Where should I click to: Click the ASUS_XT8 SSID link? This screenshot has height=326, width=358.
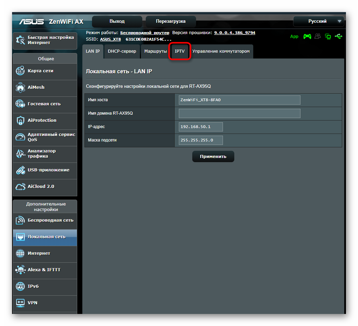[111, 39]
